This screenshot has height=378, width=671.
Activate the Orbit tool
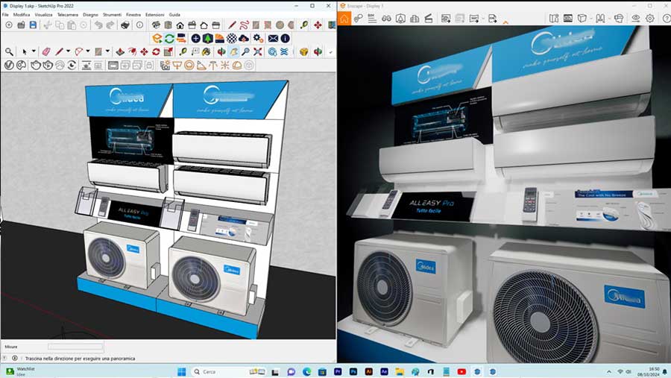coord(221,51)
